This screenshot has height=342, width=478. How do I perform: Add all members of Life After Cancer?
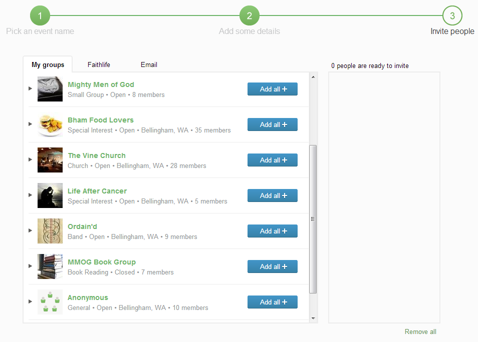[x=273, y=195]
